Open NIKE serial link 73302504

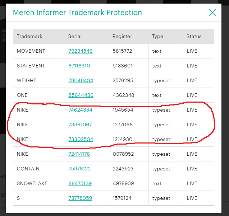pyautogui.click(x=81, y=139)
